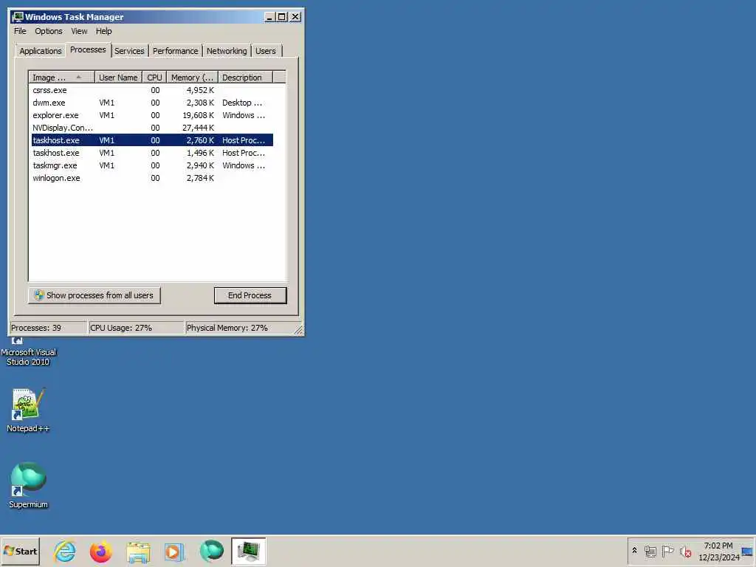Viewport: 756px width, 567px height.
Task: Switch to the Performance tab
Action: [176, 51]
